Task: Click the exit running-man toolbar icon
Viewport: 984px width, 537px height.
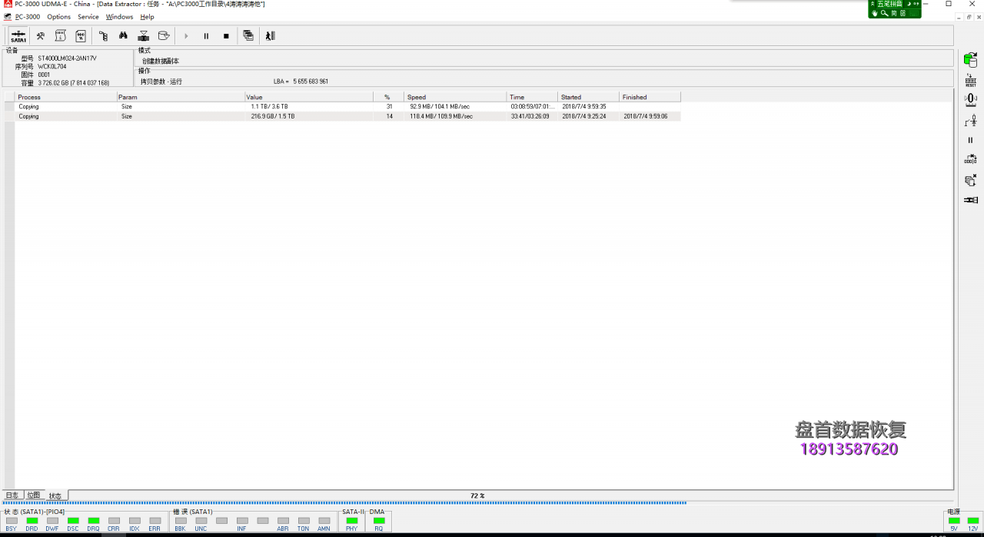Action: (x=270, y=36)
